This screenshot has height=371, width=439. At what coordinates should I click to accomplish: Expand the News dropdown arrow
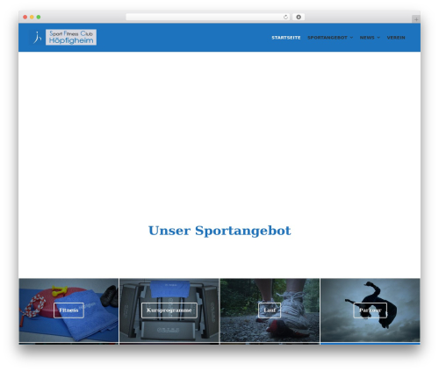(x=378, y=38)
